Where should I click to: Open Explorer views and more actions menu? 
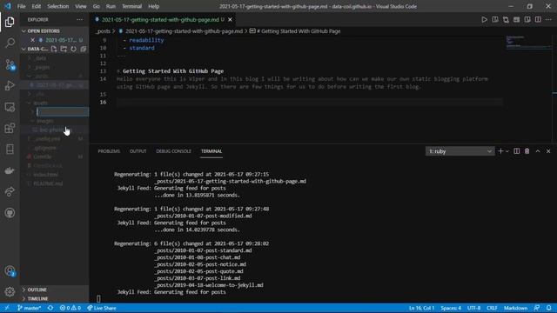(79, 19)
